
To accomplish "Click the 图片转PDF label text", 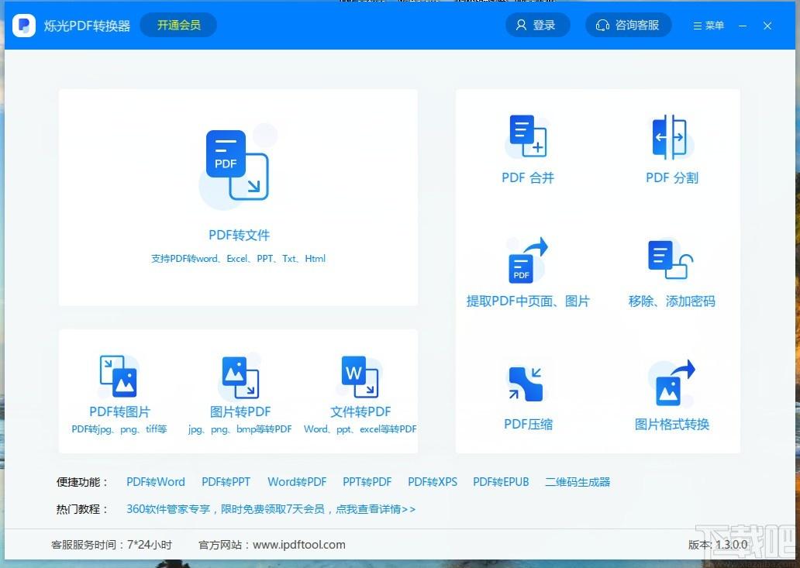I will [240, 411].
